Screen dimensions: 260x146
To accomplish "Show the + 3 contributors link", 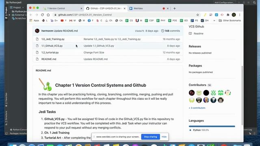I will [x=197, y=108].
